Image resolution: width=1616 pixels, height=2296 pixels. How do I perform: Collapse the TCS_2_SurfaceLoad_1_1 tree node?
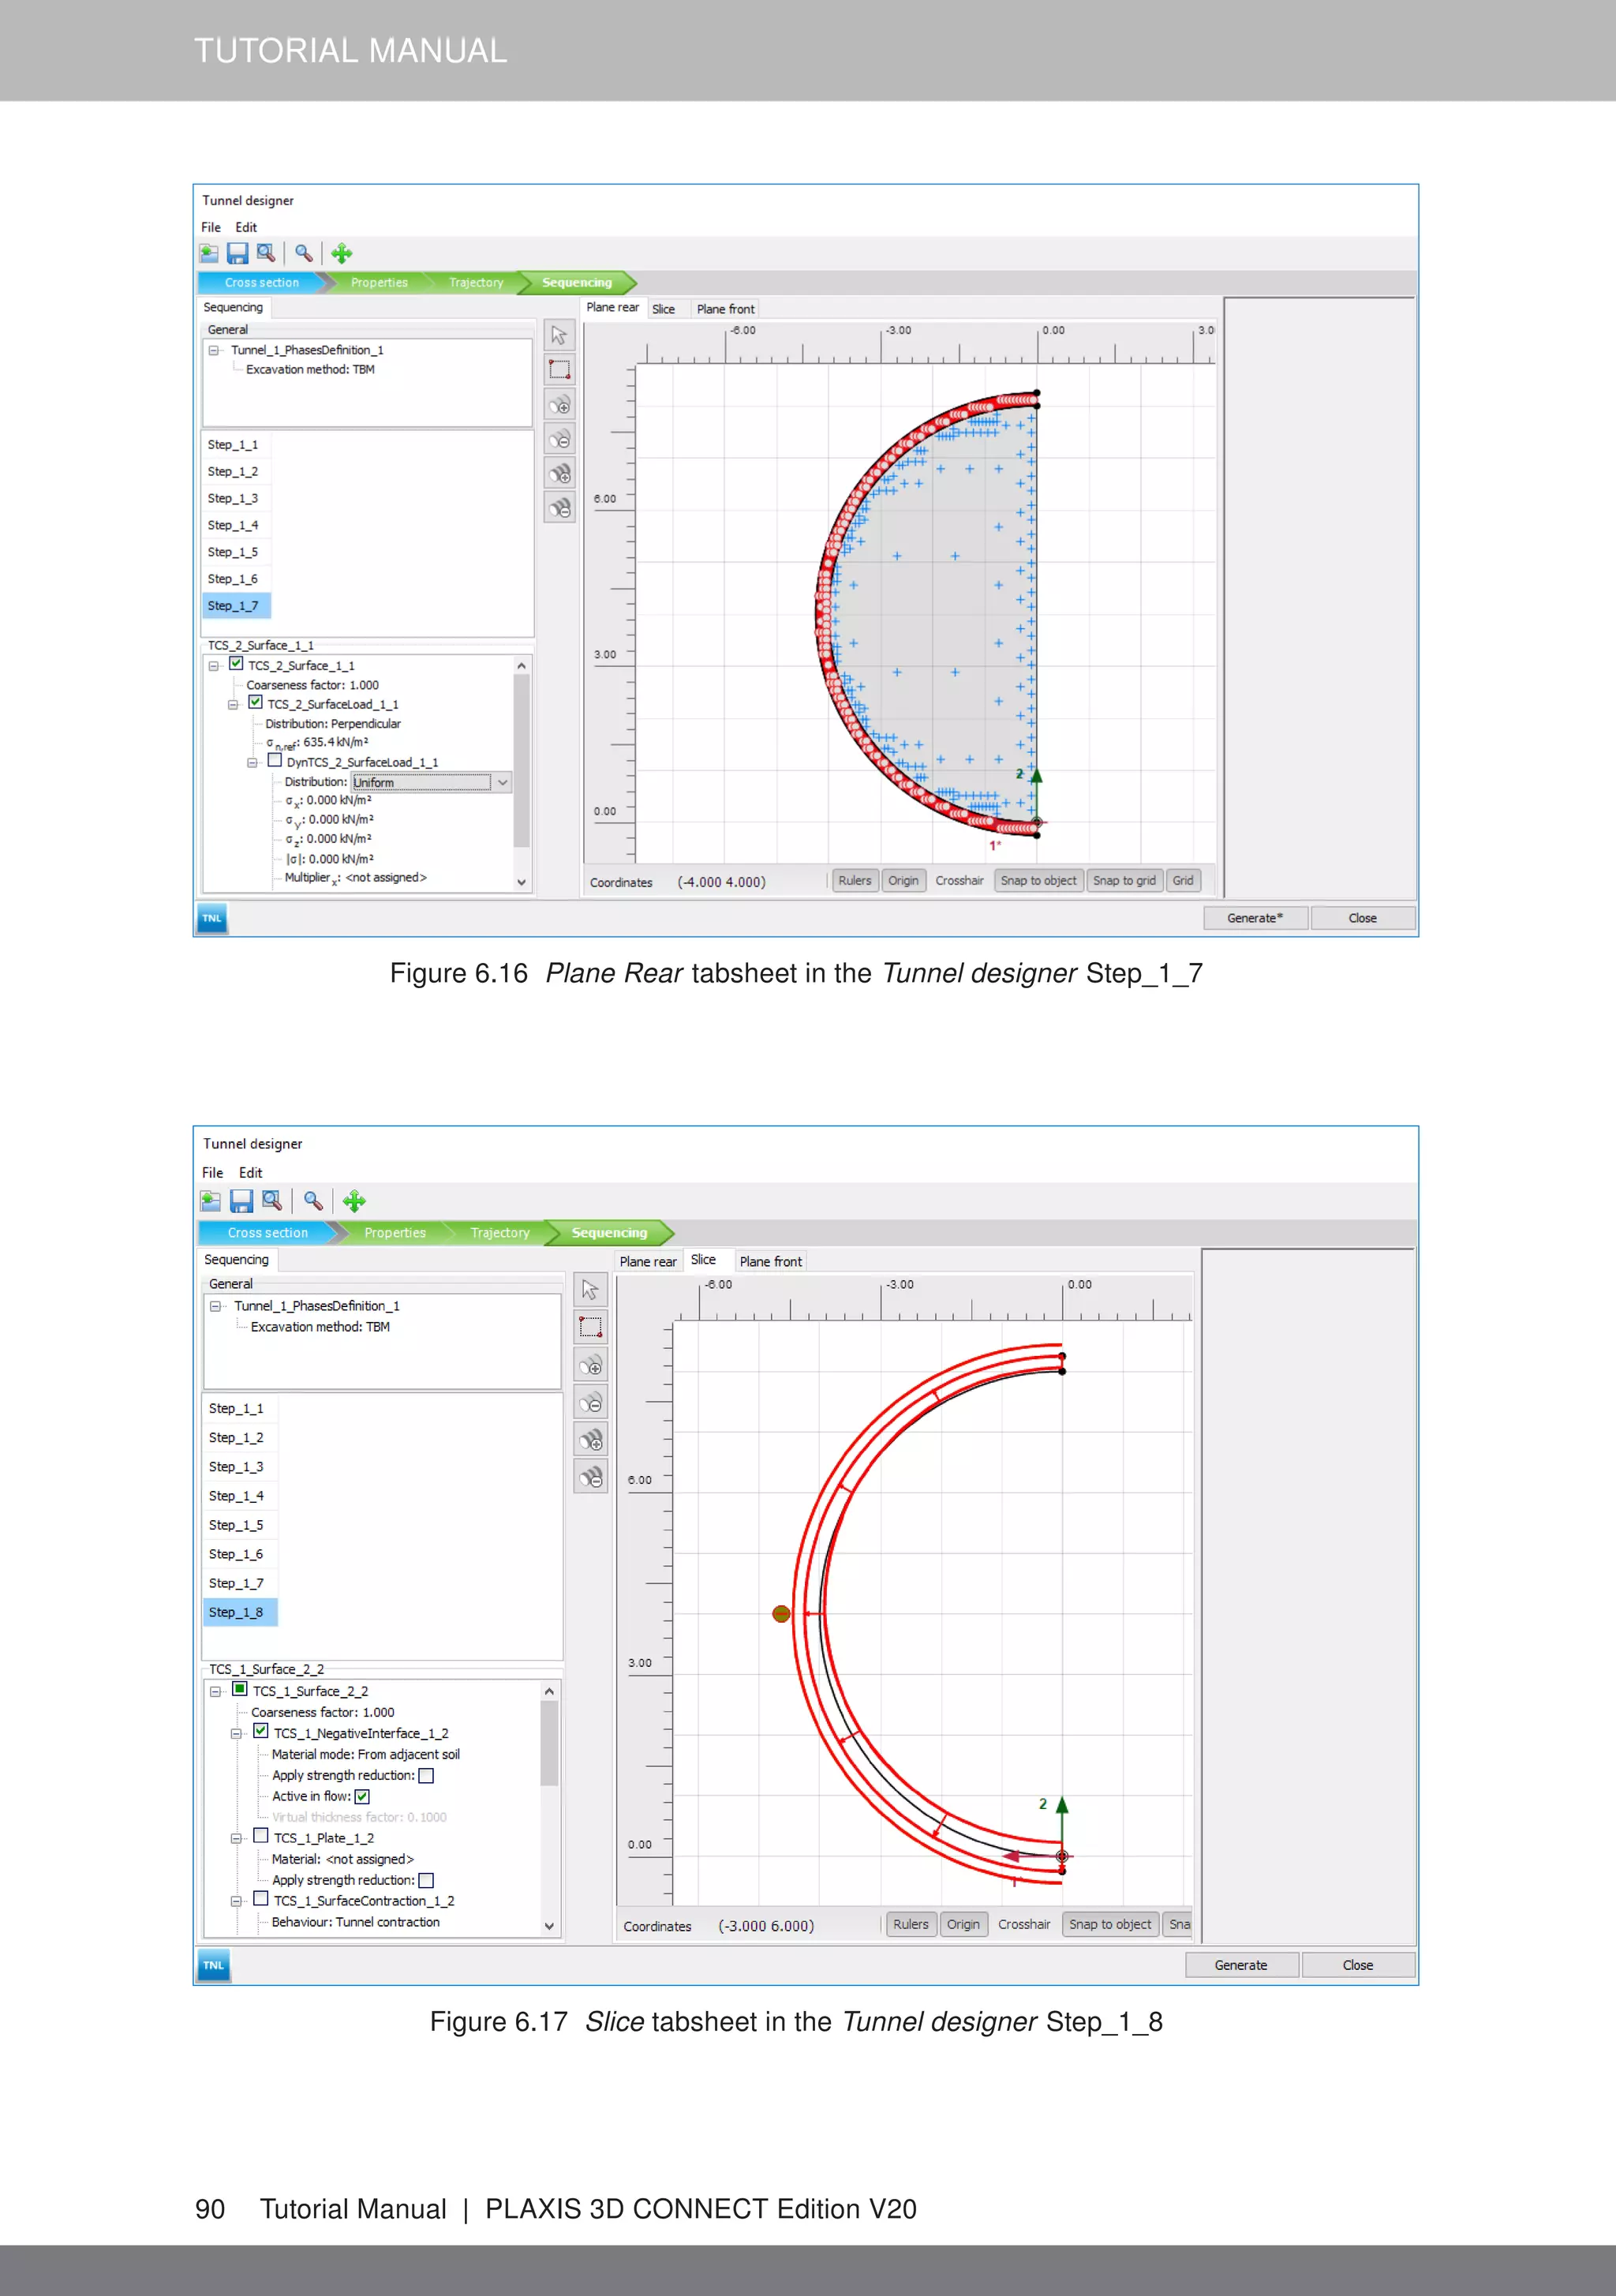point(233,705)
